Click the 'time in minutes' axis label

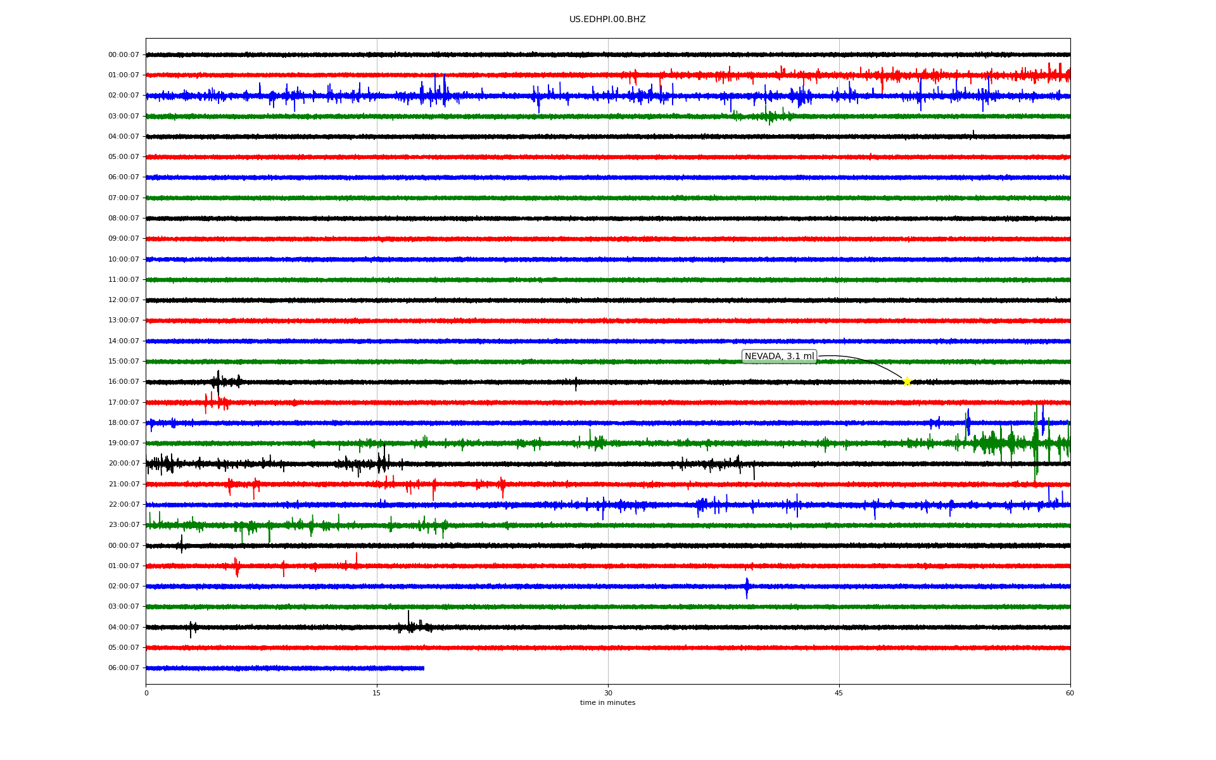(607, 703)
